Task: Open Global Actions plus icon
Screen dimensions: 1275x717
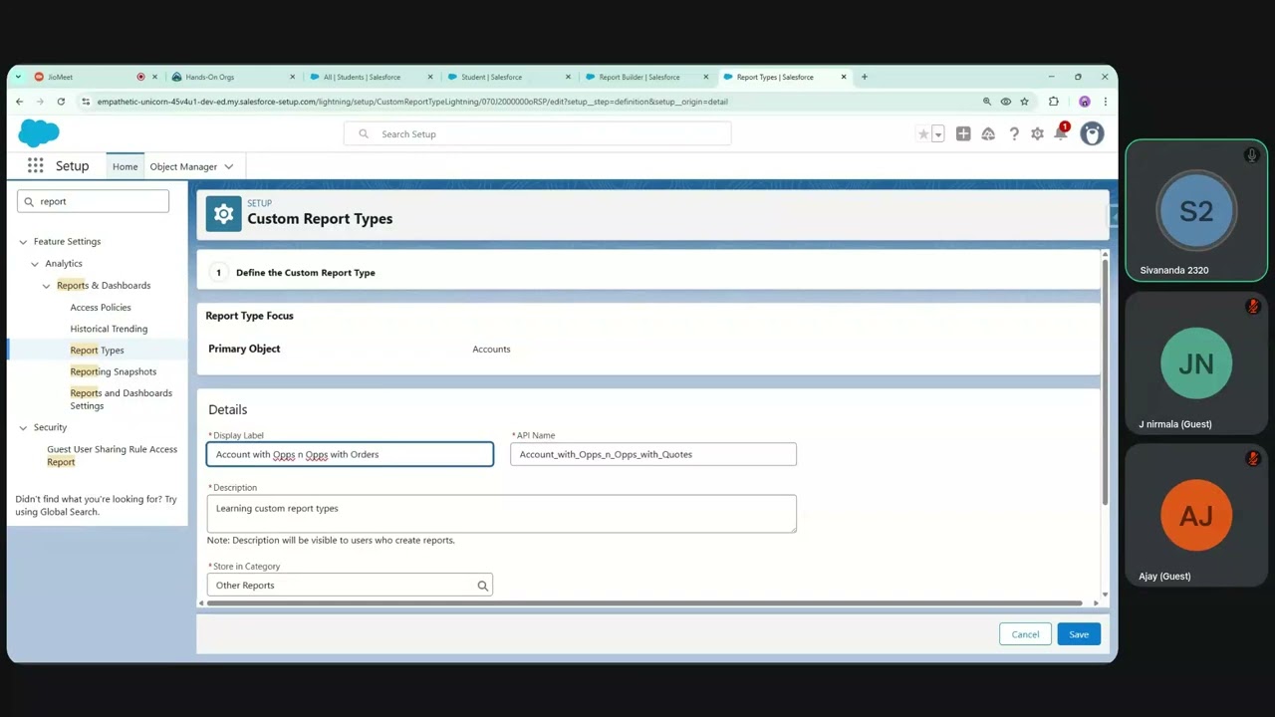Action: click(x=963, y=133)
